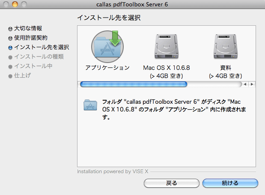The height and width of the screenshot is (195, 265).
Task: Click the 使用許諾契約 step bullet
Action: [10, 39]
